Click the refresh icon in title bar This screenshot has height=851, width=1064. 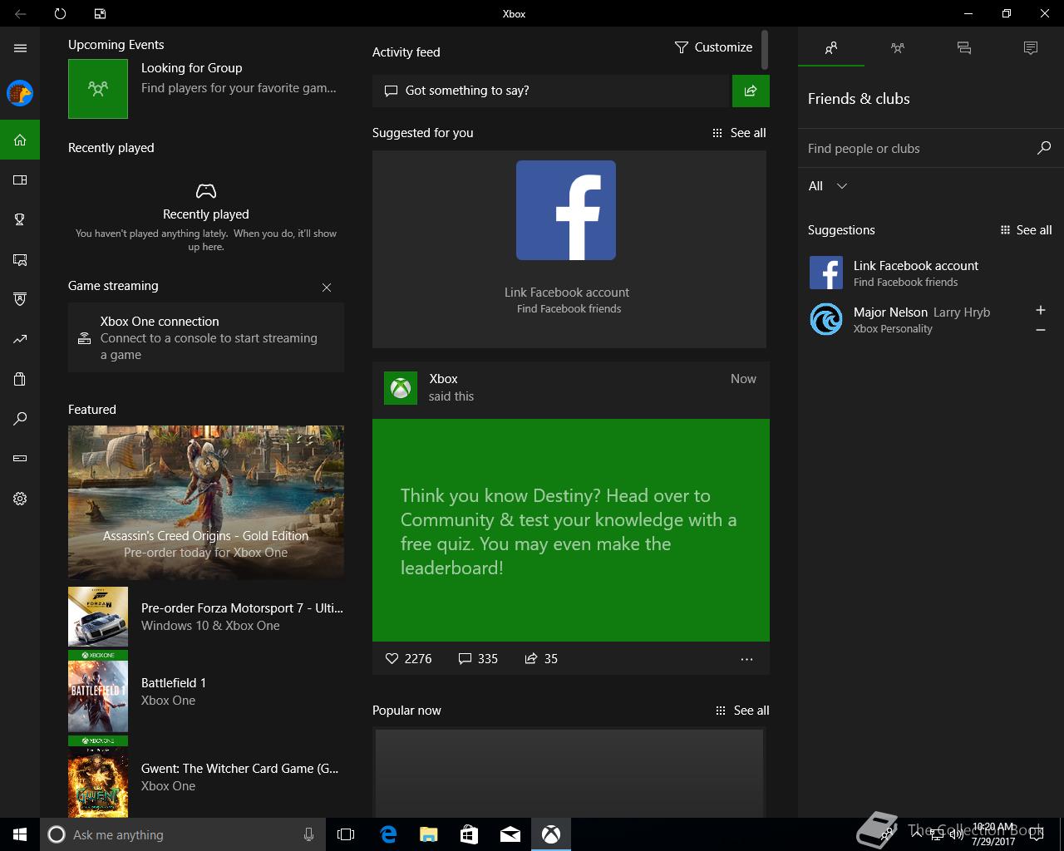click(60, 13)
